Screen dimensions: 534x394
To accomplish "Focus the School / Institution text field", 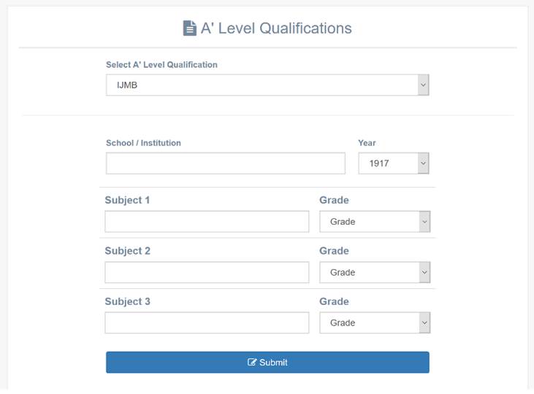I will 226,163.
